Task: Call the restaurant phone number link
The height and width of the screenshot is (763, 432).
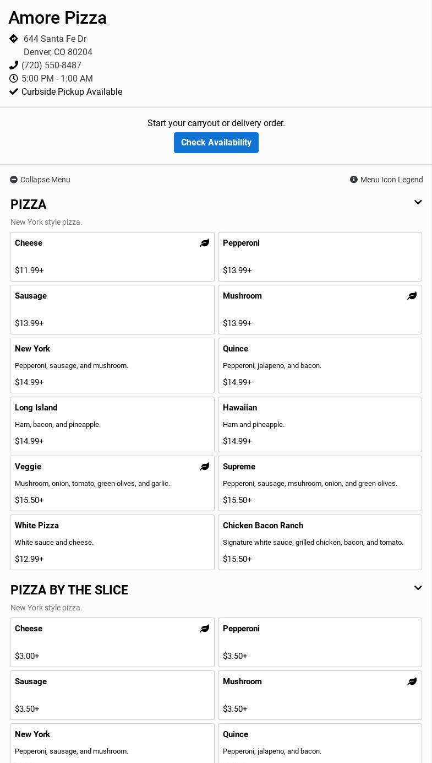Action: (51, 65)
